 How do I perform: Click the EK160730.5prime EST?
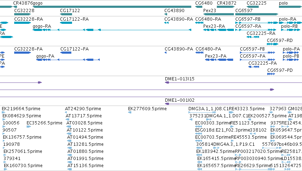coord(5,169)
